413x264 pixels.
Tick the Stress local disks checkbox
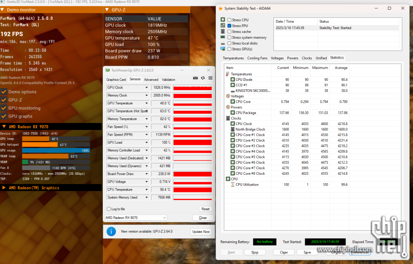point(229,43)
